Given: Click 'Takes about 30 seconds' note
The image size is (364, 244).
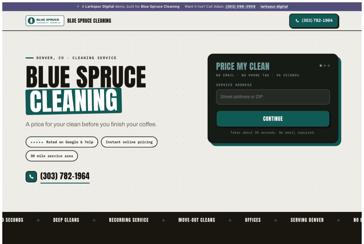Looking at the screenshot, I should point(273,132).
